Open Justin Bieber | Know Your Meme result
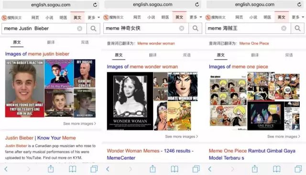The width and height of the screenshot is (306, 175). point(40,138)
